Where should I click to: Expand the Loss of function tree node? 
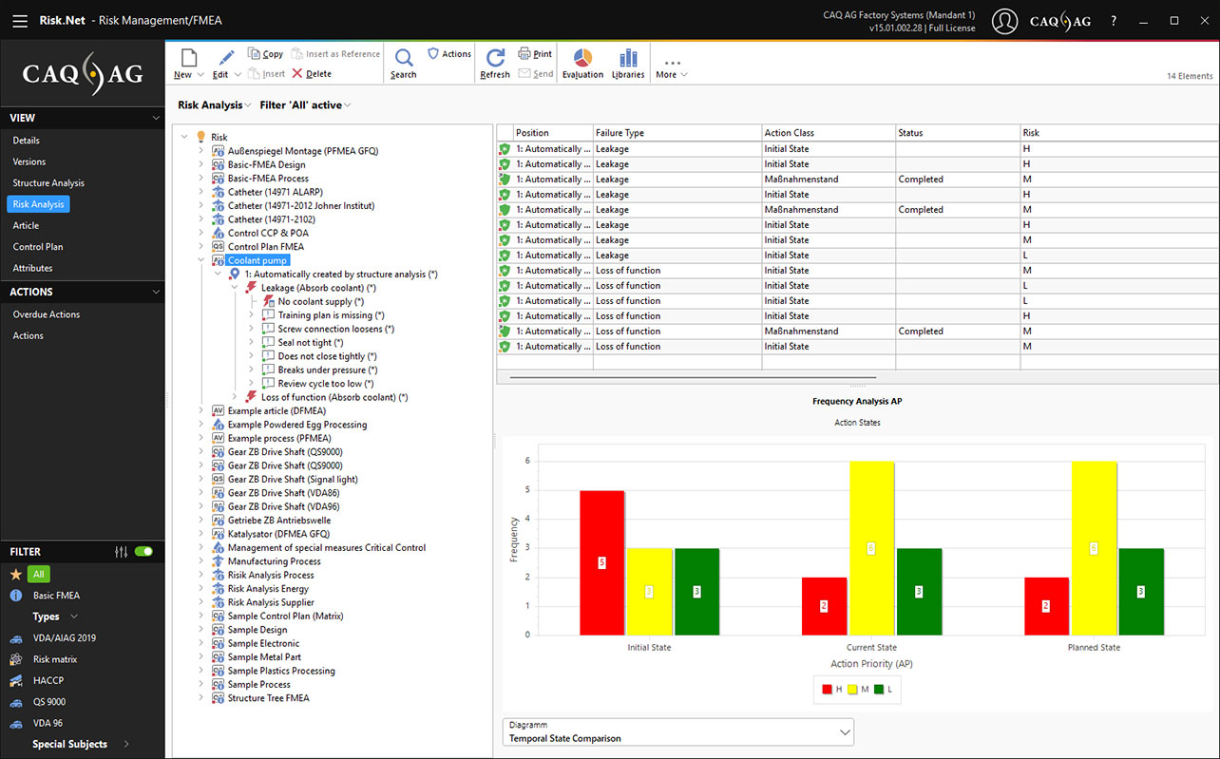pos(236,397)
